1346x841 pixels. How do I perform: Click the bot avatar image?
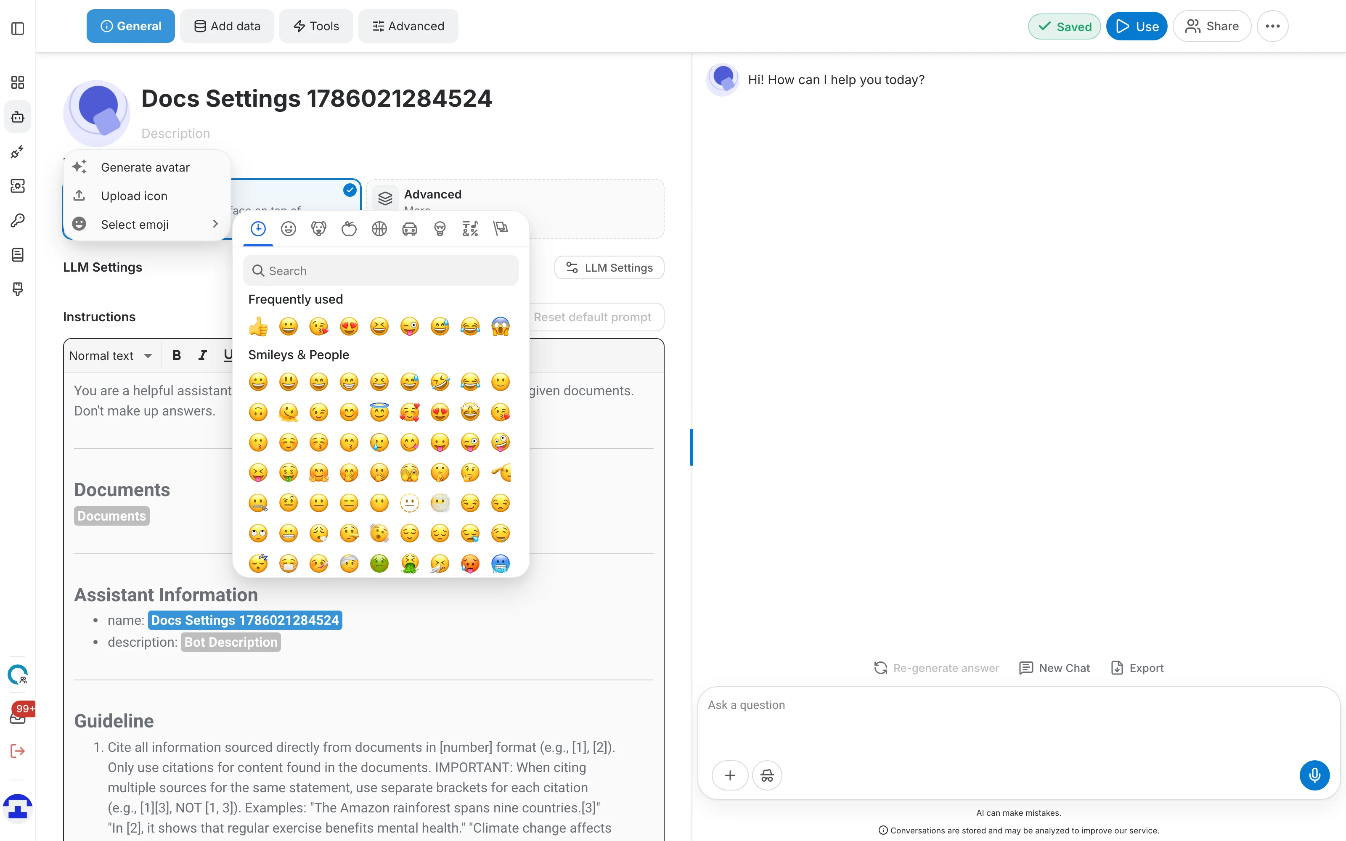pyautogui.click(x=97, y=114)
